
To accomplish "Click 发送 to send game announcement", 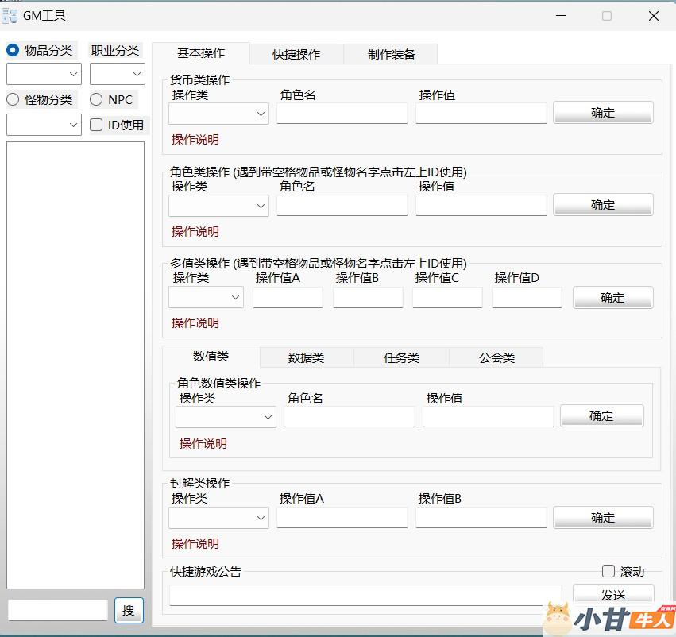I will click(612, 595).
